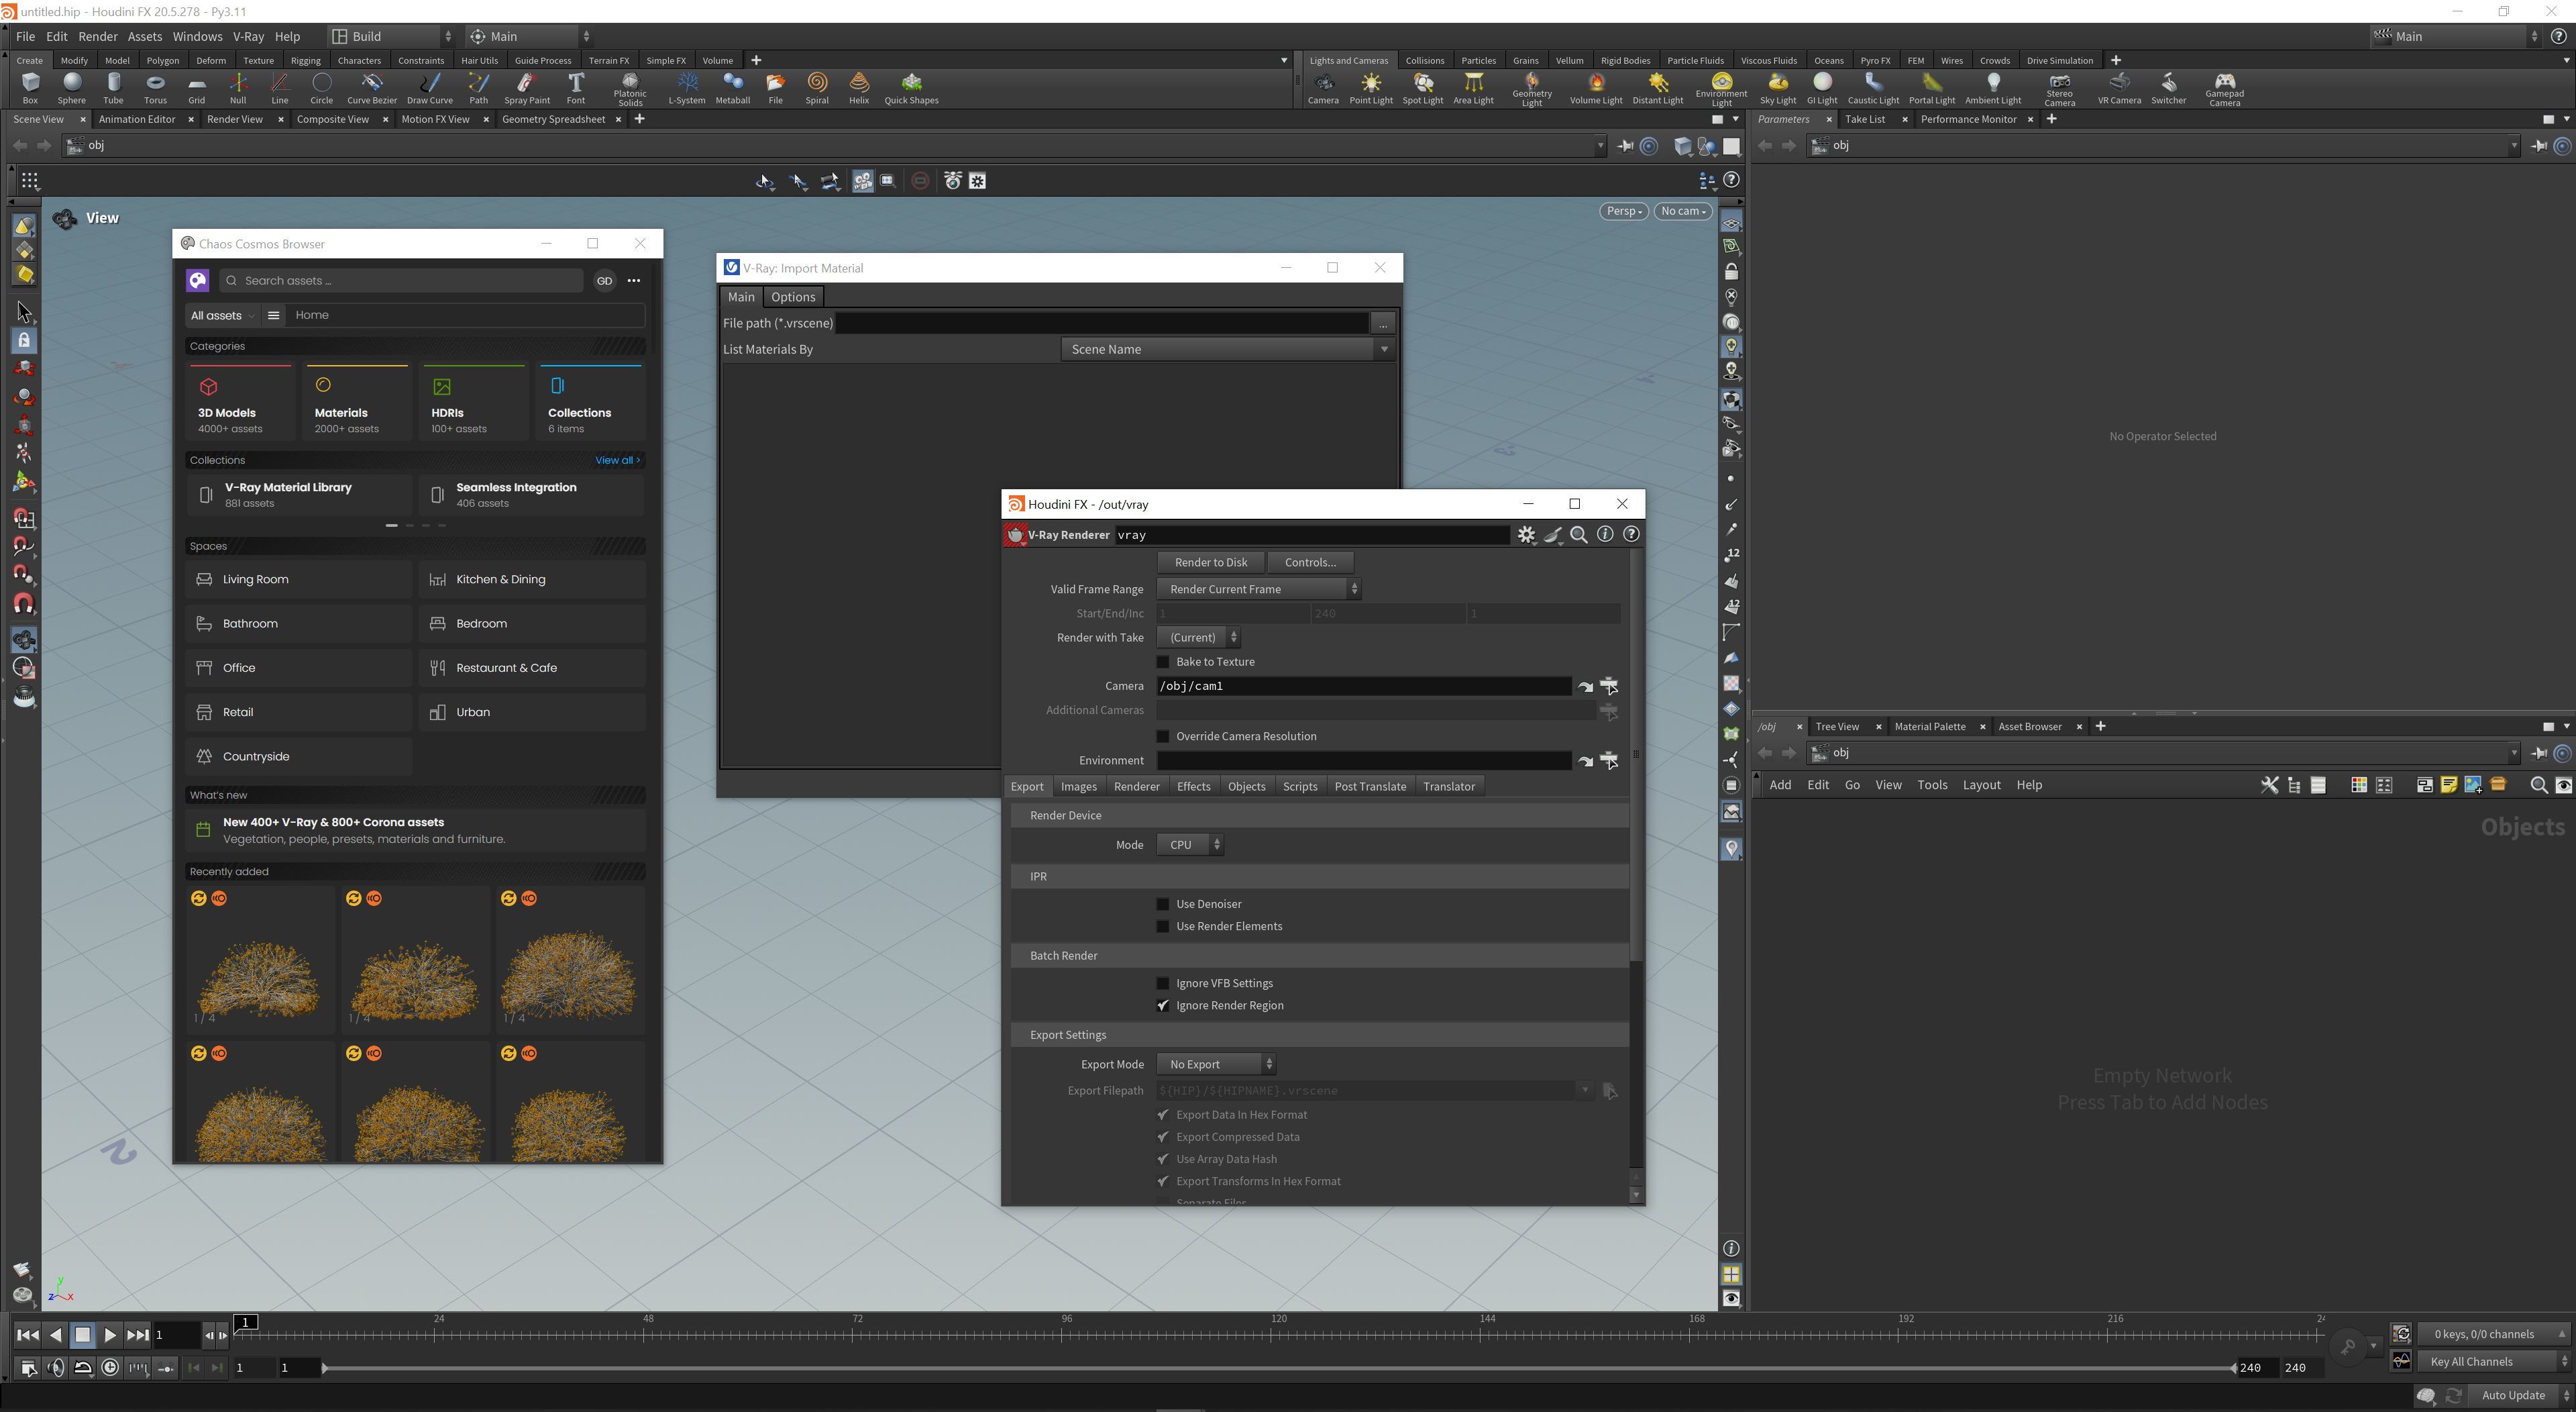2576x1412 pixels.
Task: Select the Sphere shelf tool
Action: click(x=71, y=88)
